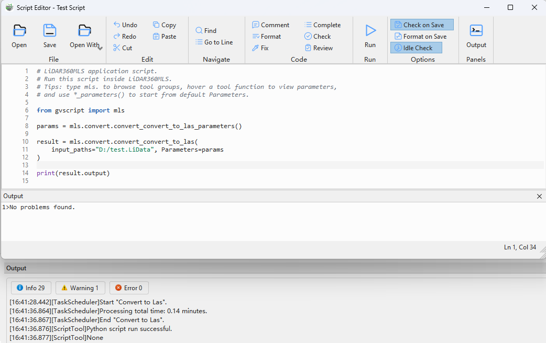Place cursor on empty line 13
The width and height of the screenshot is (546, 343).
click(290, 165)
